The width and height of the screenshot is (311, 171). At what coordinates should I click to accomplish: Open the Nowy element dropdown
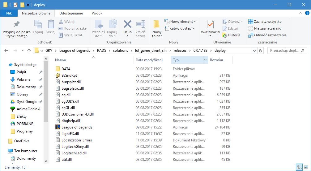coord(180,22)
